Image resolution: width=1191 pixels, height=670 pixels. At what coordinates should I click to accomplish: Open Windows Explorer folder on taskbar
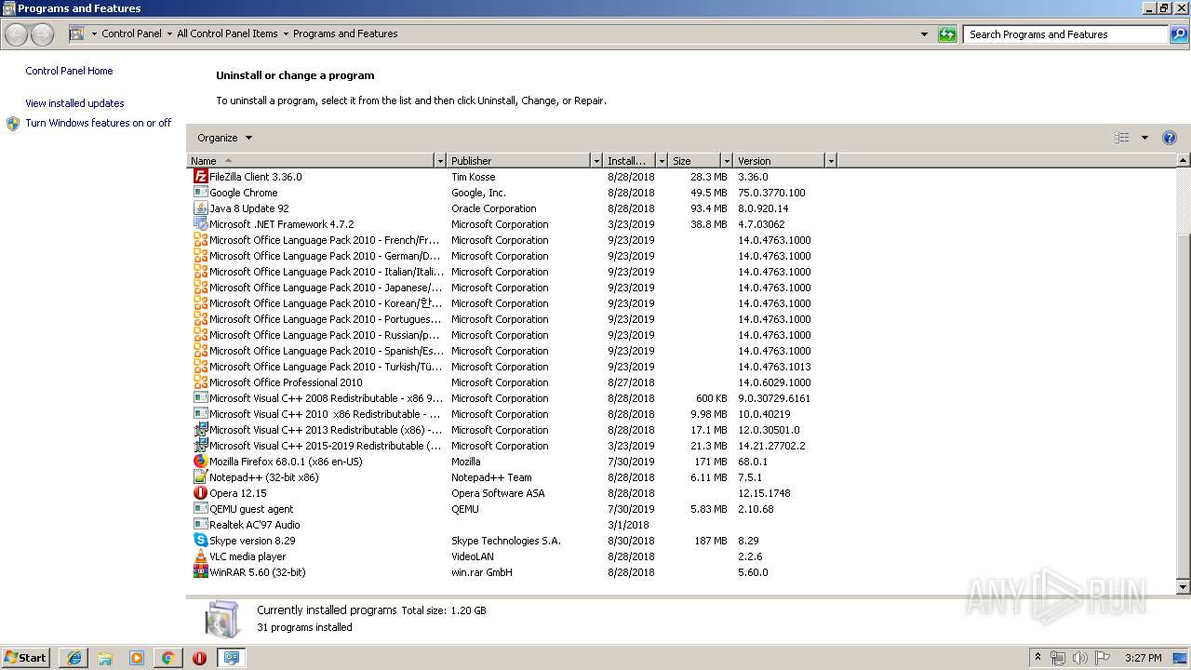point(105,658)
